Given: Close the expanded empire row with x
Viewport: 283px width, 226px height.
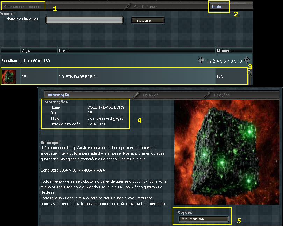Looking at the screenshot, I should 249,70.
